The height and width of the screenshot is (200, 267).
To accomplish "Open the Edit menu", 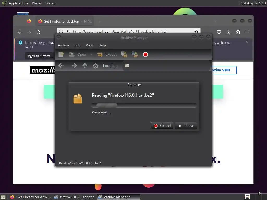I will 77,45.
